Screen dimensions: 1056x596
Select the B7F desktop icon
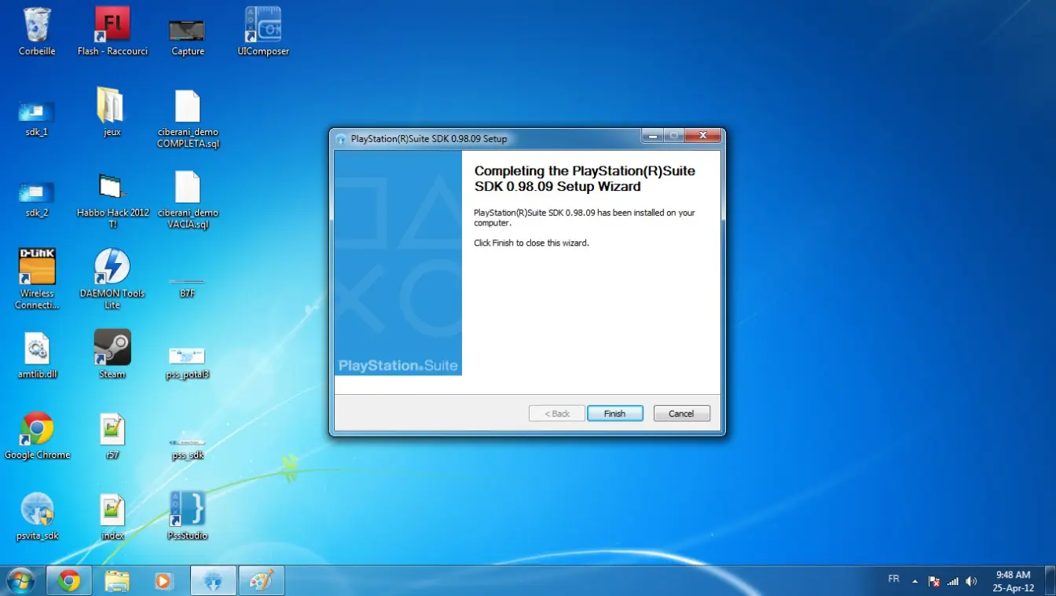[x=187, y=287]
